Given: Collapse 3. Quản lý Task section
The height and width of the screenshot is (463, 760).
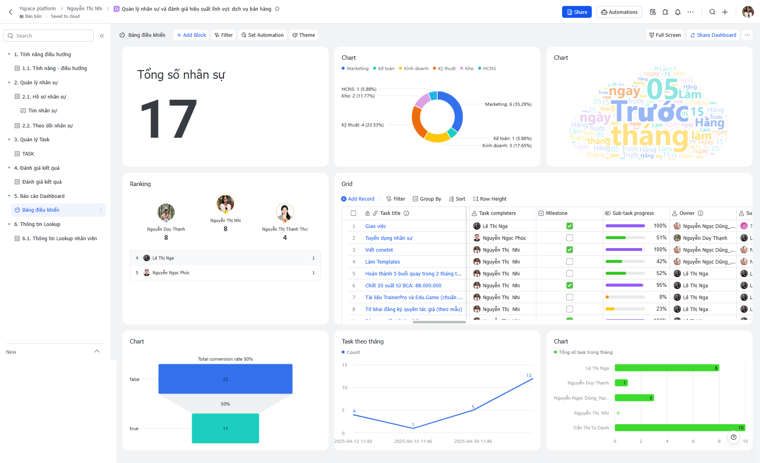Looking at the screenshot, I should coord(9,139).
